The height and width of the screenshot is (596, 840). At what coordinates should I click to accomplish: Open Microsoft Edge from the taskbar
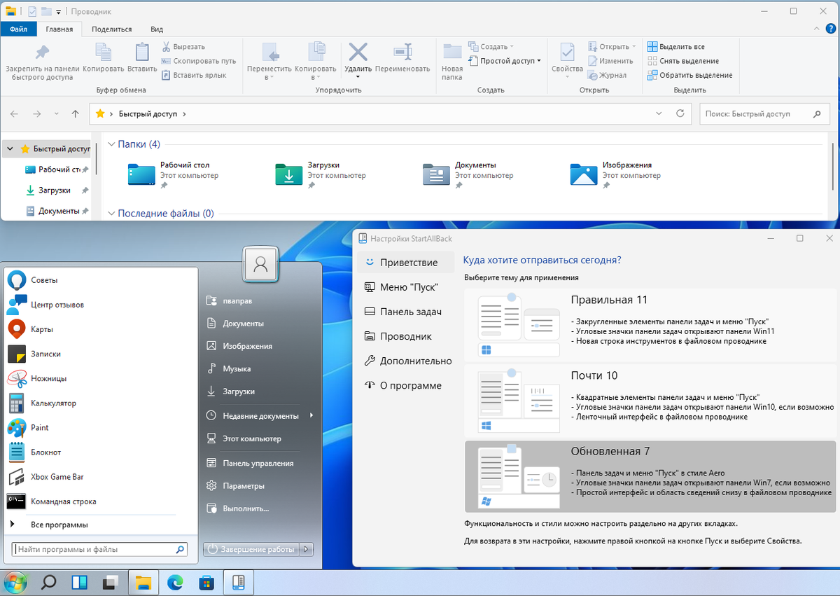tap(174, 582)
